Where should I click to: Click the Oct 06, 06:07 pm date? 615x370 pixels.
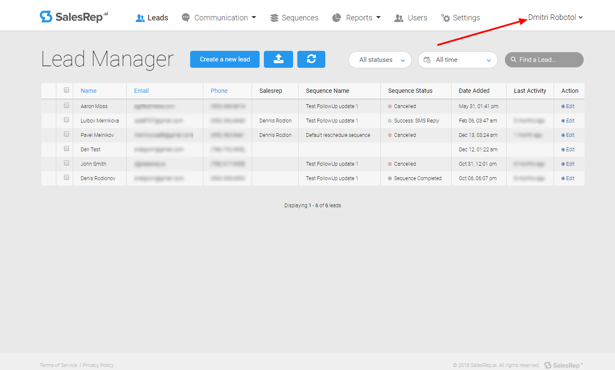(478, 178)
